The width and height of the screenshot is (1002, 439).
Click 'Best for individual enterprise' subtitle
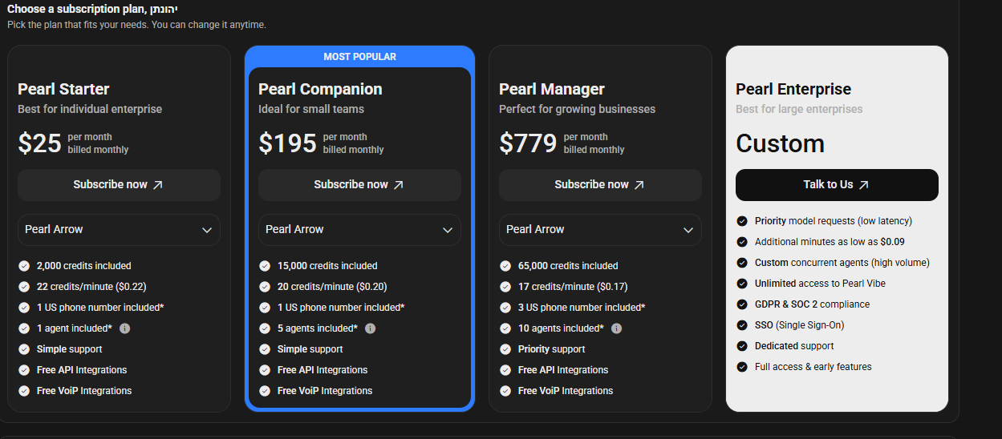[90, 109]
